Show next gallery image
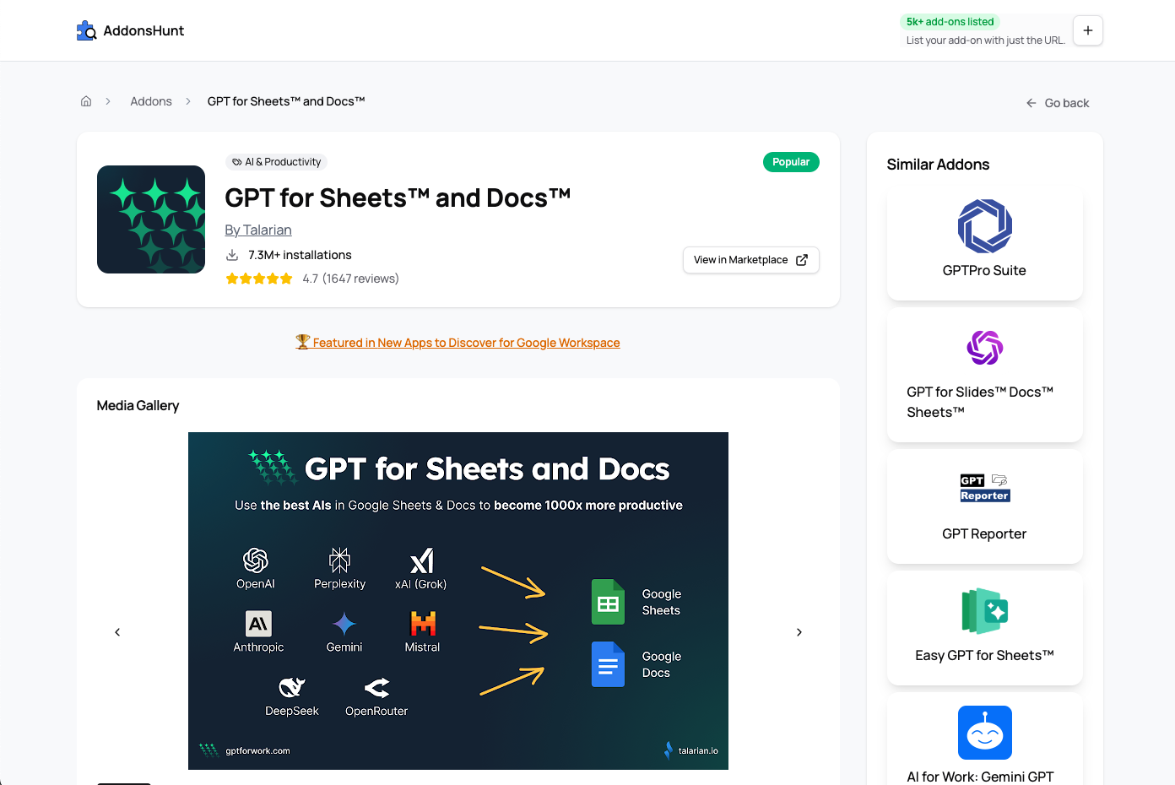The image size is (1175, 785). coord(799,632)
